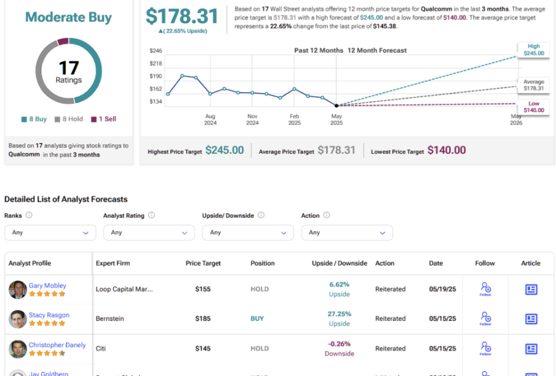Click Gary Mobley's five-star rating
The image size is (556, 376).
coord(47,294)
